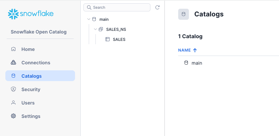Viewport: 279px width, 136px height.
Task: Click the Settings gear icon
Action: point(13,116)
